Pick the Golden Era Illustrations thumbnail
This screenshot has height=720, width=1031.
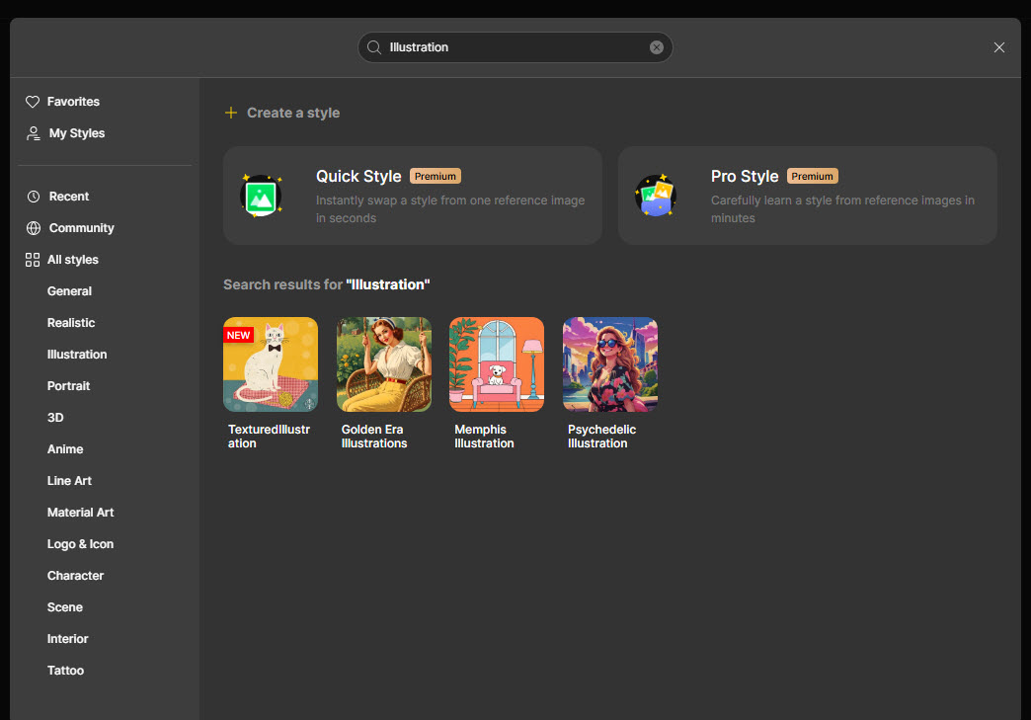point(384,364)
